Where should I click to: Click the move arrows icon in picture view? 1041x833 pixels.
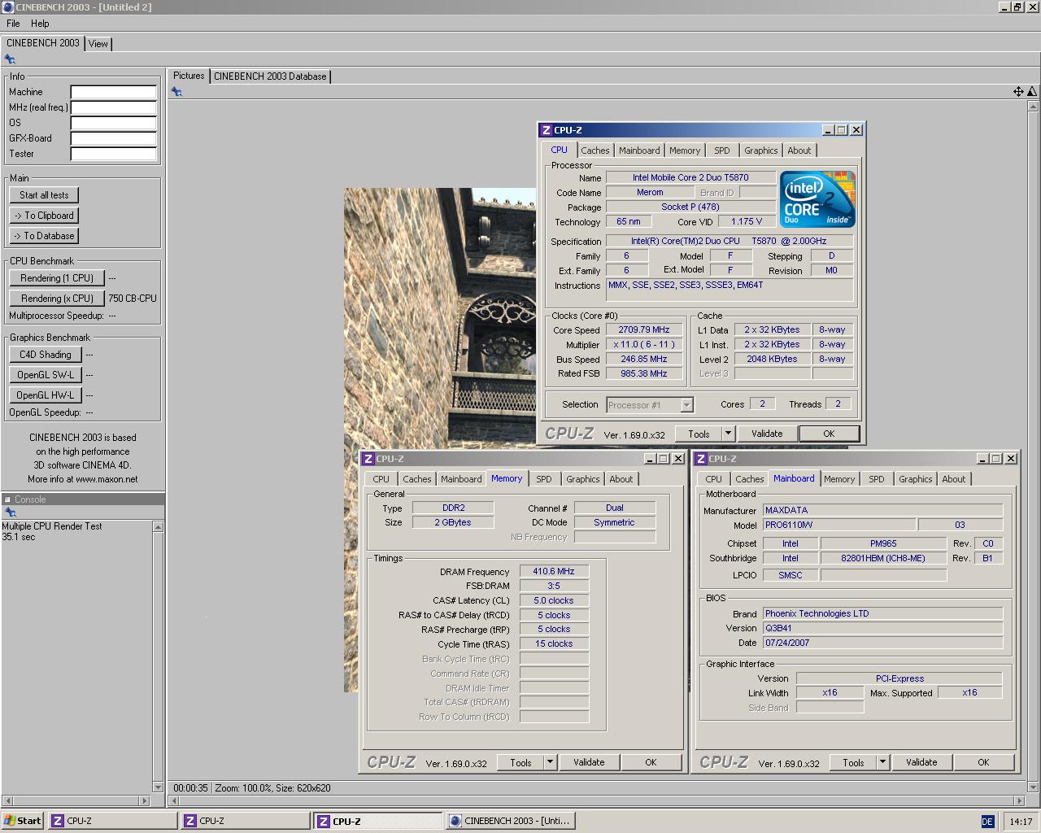coord(1018,92)
